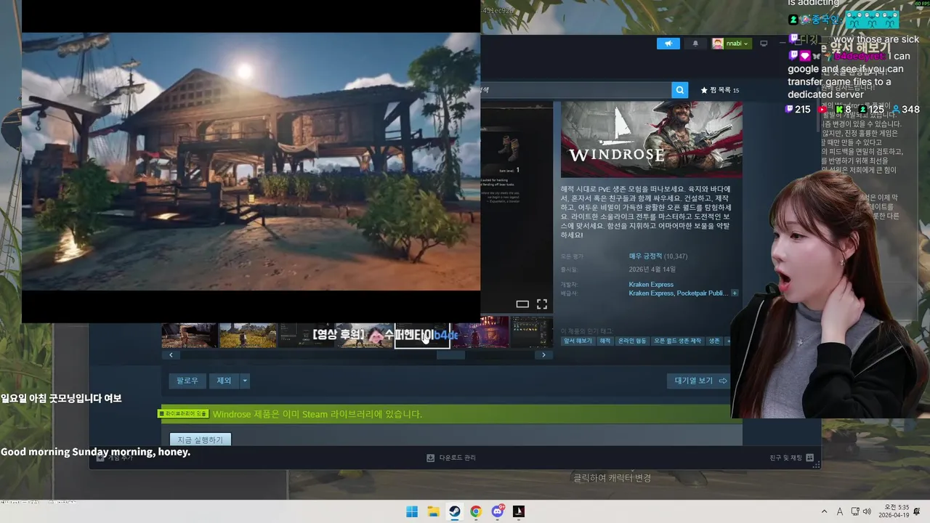Open Windrose game icon on taskbar
This screenshot has height=523, width=930.
519,511
